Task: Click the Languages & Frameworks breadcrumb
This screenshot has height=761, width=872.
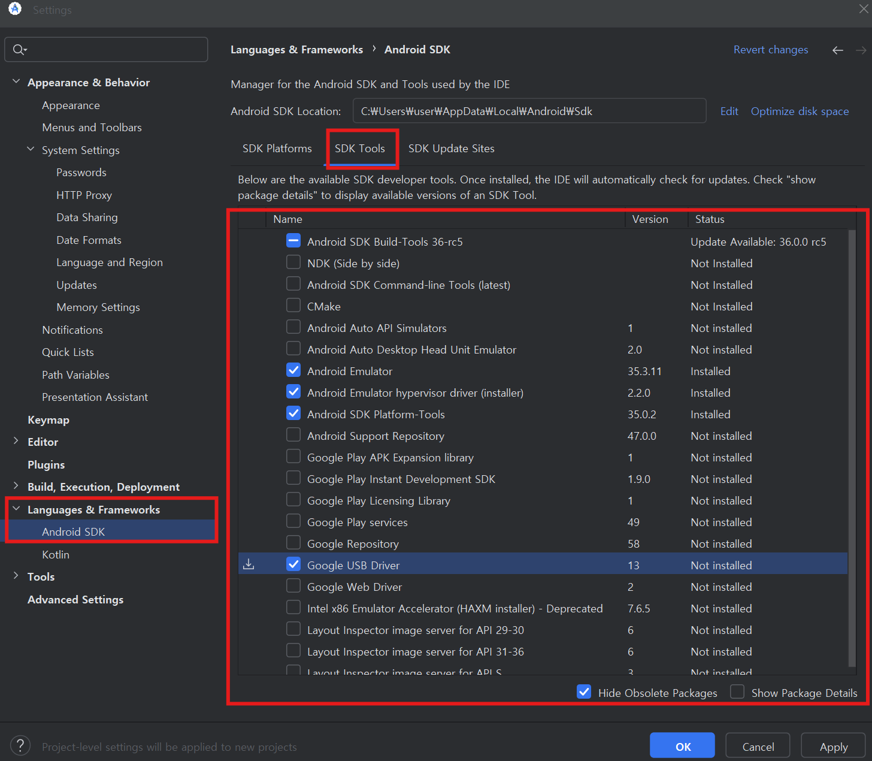Action: tap(296, 50)
